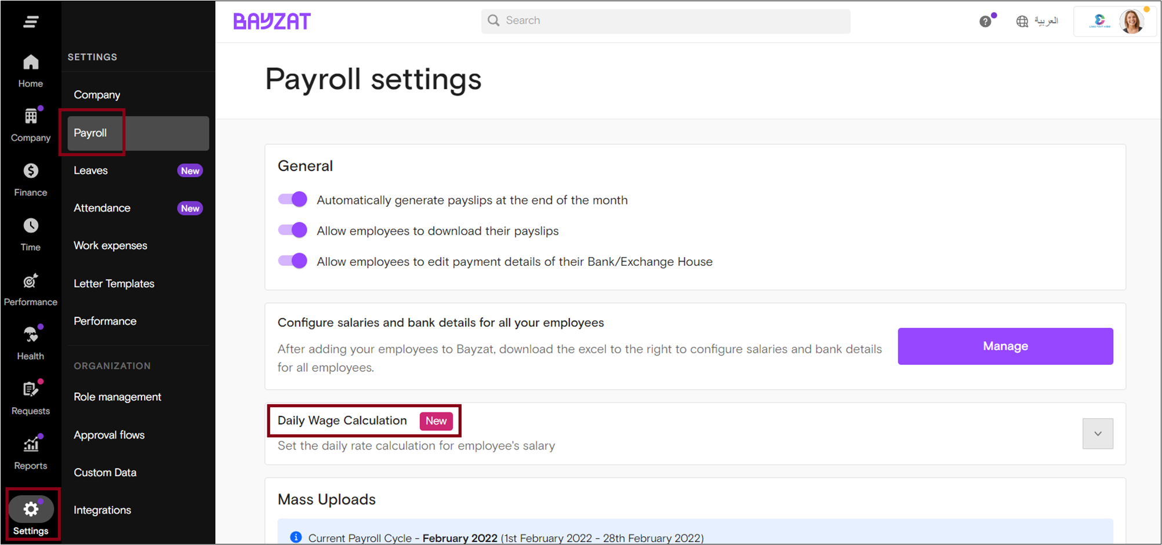Click the Manage button
Screen dimensions: 1162x545
1005,346
